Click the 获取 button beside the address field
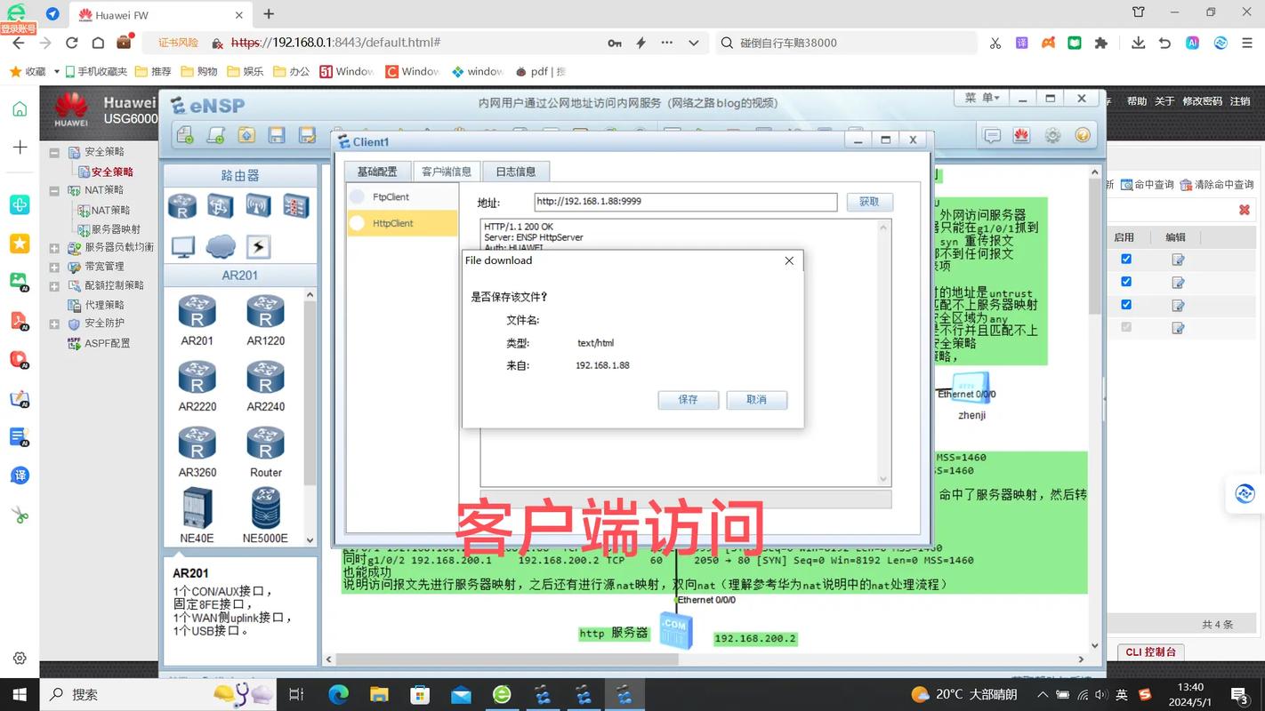 tap(869, 202)
